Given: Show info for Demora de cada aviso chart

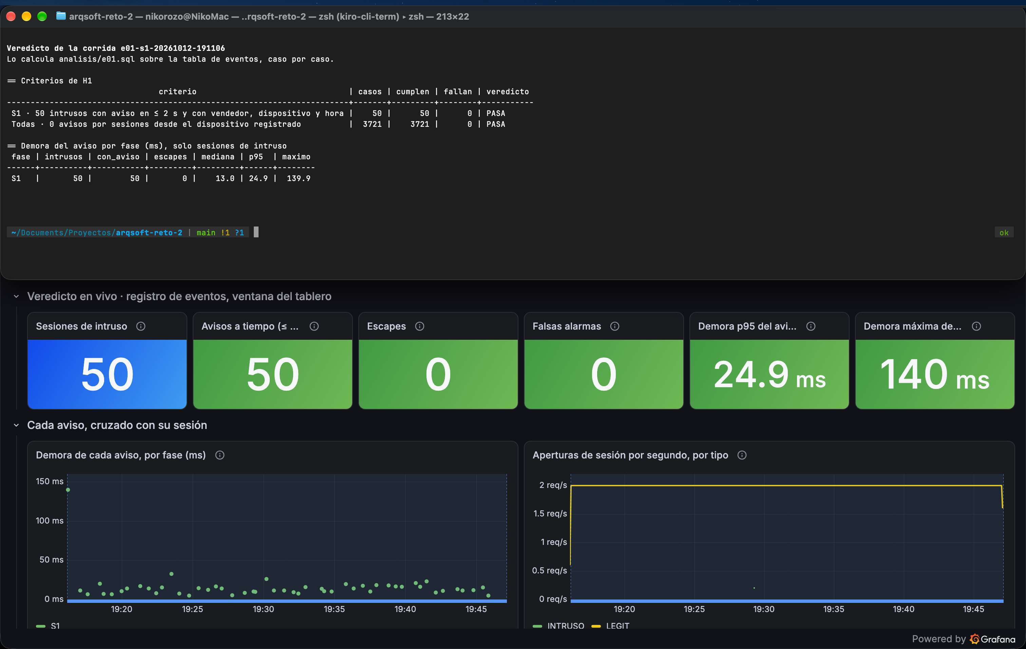Looking at the screenshot, I should pyautogui.click(x=220, y=455).
